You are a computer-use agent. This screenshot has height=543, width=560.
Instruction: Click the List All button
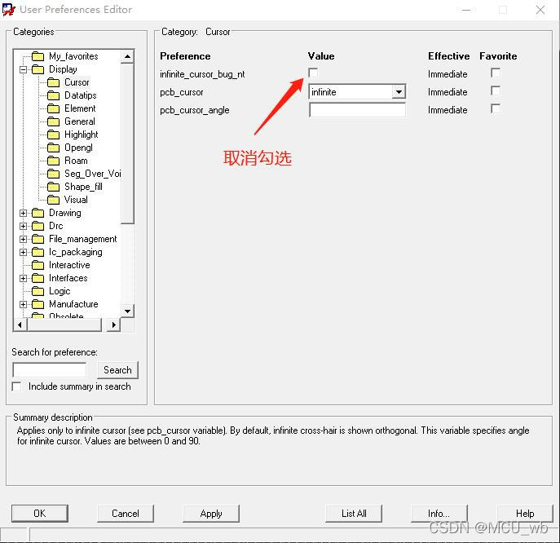click(354, 514)
